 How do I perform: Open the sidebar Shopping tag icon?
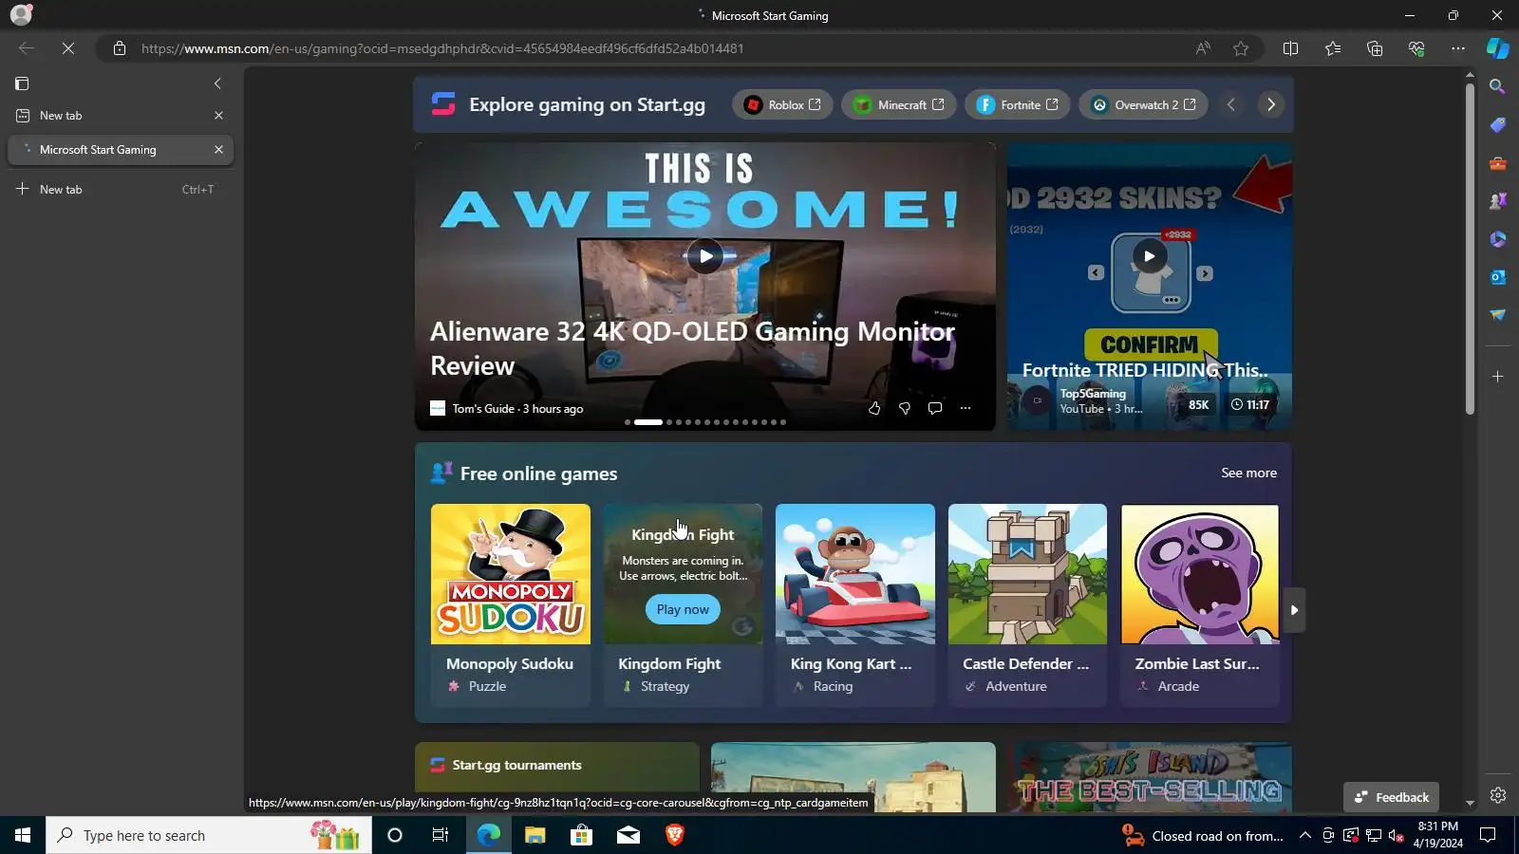pyautogui.click(x=1498, y=125)
